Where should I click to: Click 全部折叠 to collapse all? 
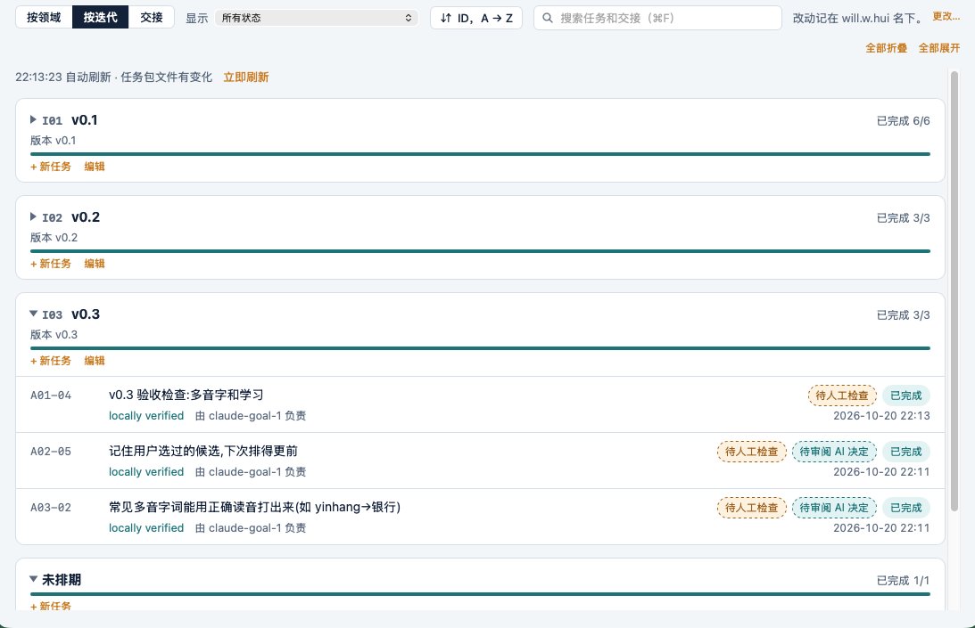(886, 48)
